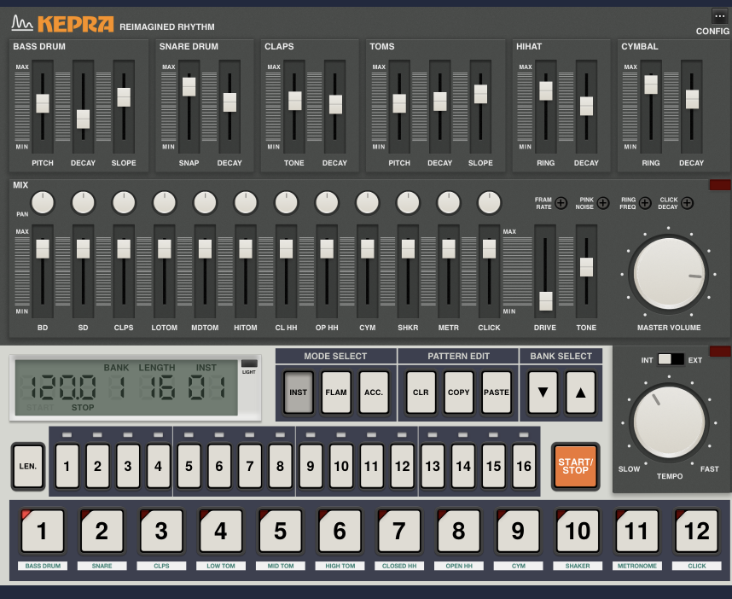Viewport: 732px width, 599px height.
Task: Select instrument pad 2 SNARE
Action: 102,531
